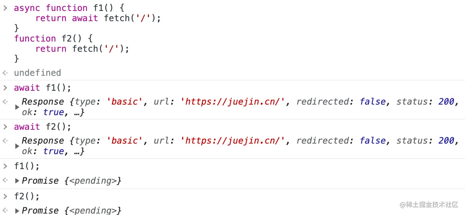Click the output arrow beside first Promise
The image size is (465, 215).
coord(5,181)
